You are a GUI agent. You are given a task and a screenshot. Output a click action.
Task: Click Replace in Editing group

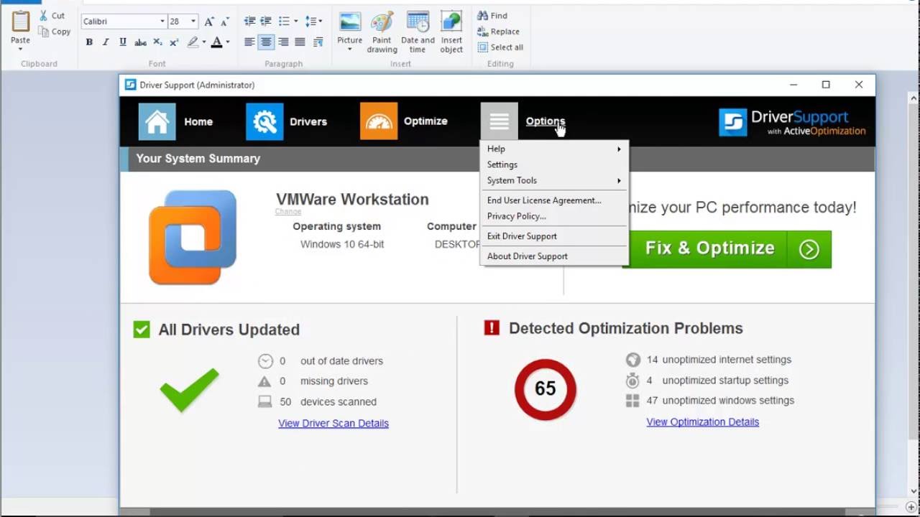(498, 32)
